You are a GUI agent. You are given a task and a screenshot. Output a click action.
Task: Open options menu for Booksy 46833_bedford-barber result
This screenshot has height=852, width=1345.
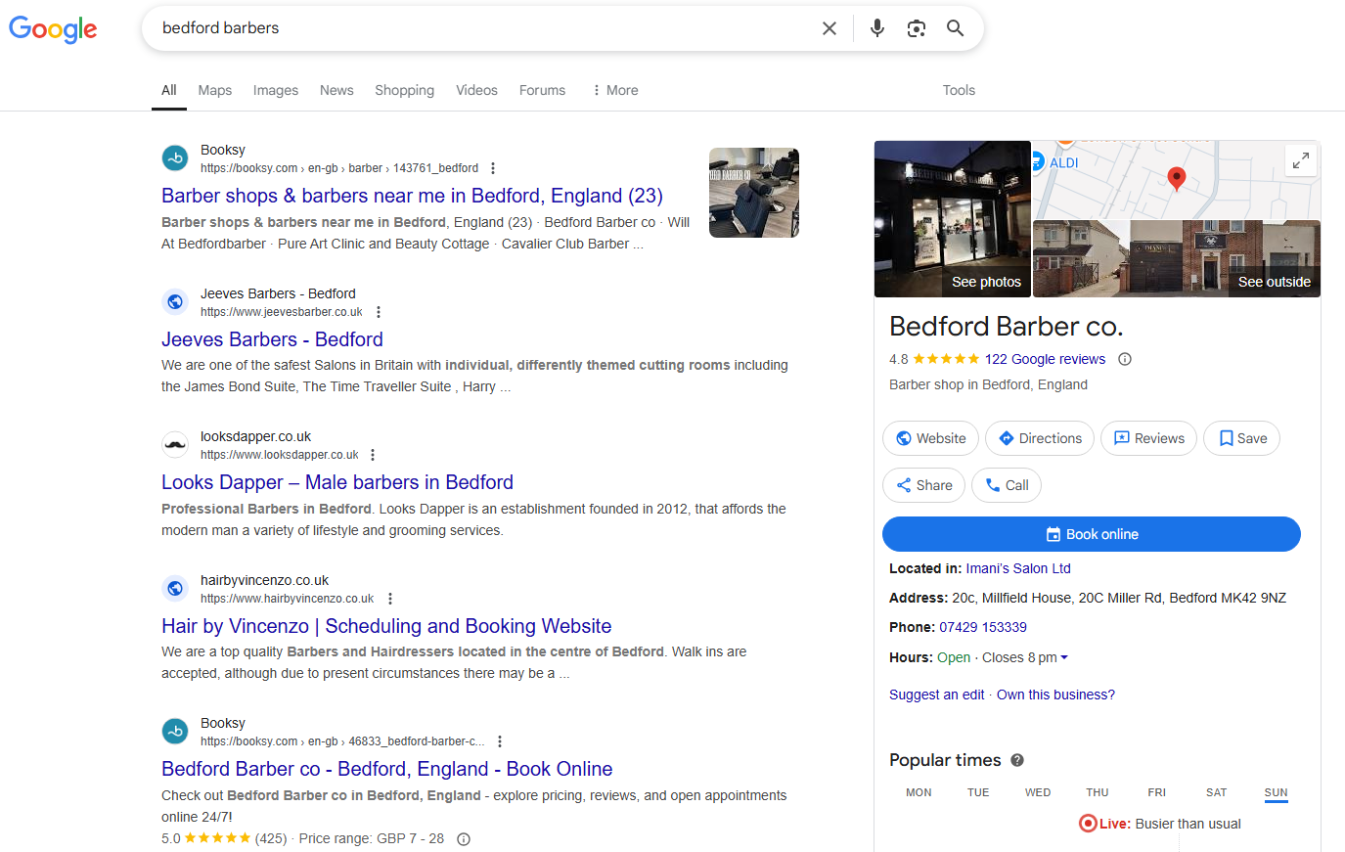(500, 741)
